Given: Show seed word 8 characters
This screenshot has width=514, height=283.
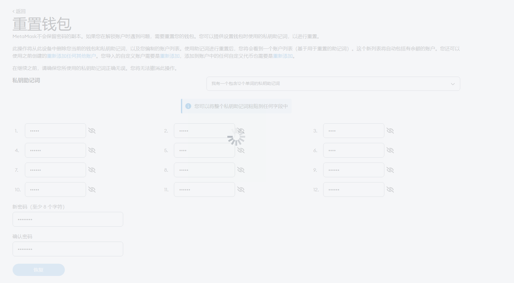Looking at the screenshot, I should coord(241,170).
